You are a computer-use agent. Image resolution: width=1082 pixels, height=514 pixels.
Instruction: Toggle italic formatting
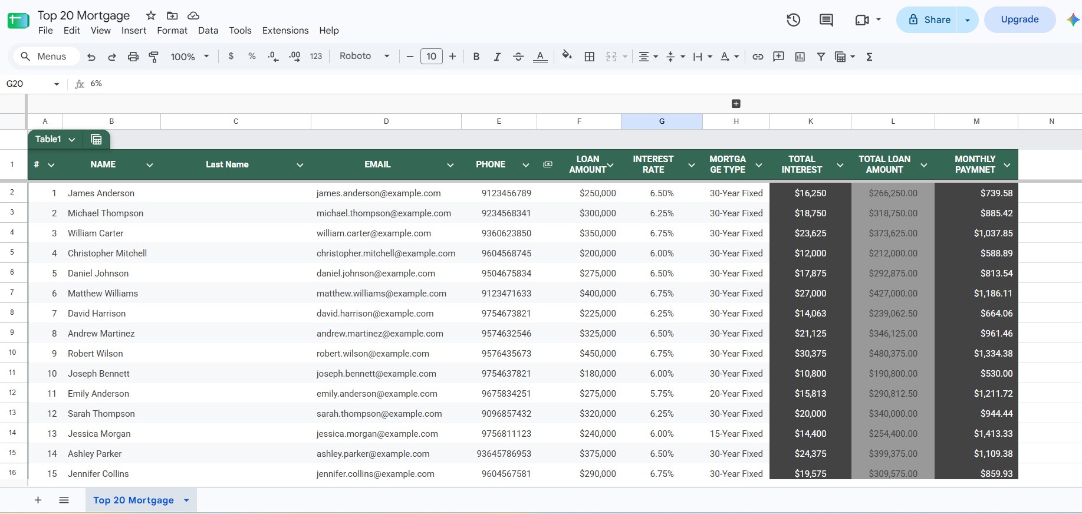(x=497, y=57)
